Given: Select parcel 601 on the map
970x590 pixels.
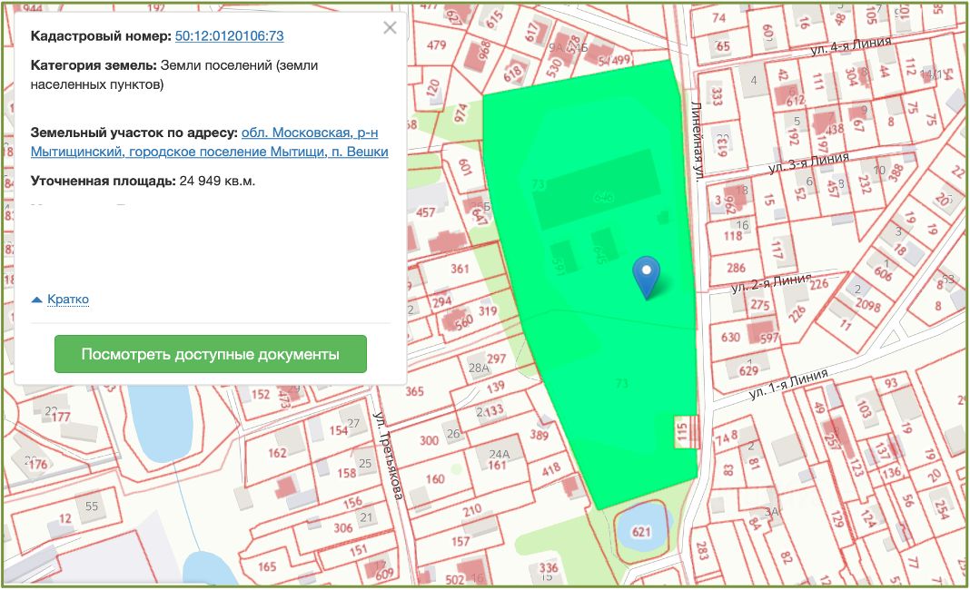Looking at the screenshot, I should (x=465, y=167).
